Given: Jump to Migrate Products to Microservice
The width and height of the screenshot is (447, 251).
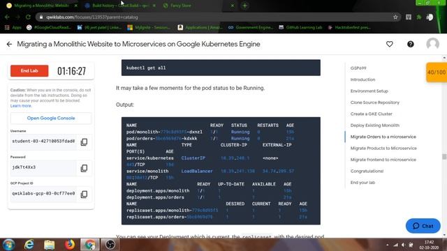Looking at the screenshot, I should tap(383, 148).
